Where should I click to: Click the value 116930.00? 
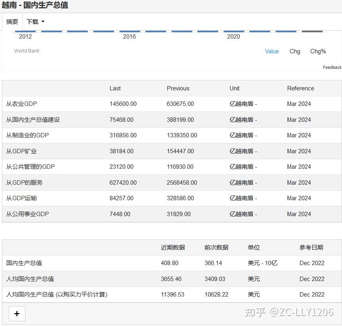[180, 167]
